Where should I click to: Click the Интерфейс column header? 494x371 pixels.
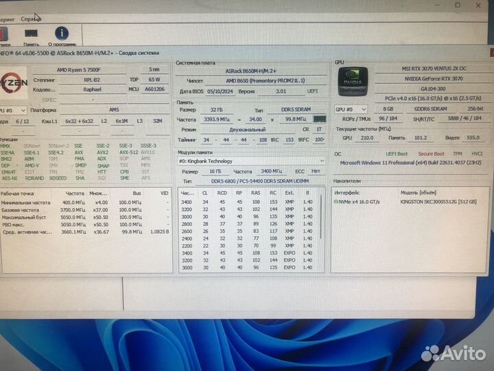pos(347,192)
